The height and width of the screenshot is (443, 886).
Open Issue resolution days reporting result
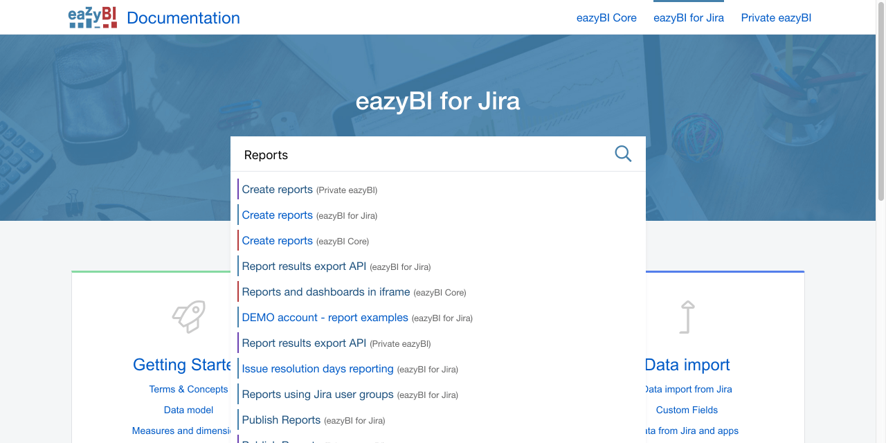350,369
